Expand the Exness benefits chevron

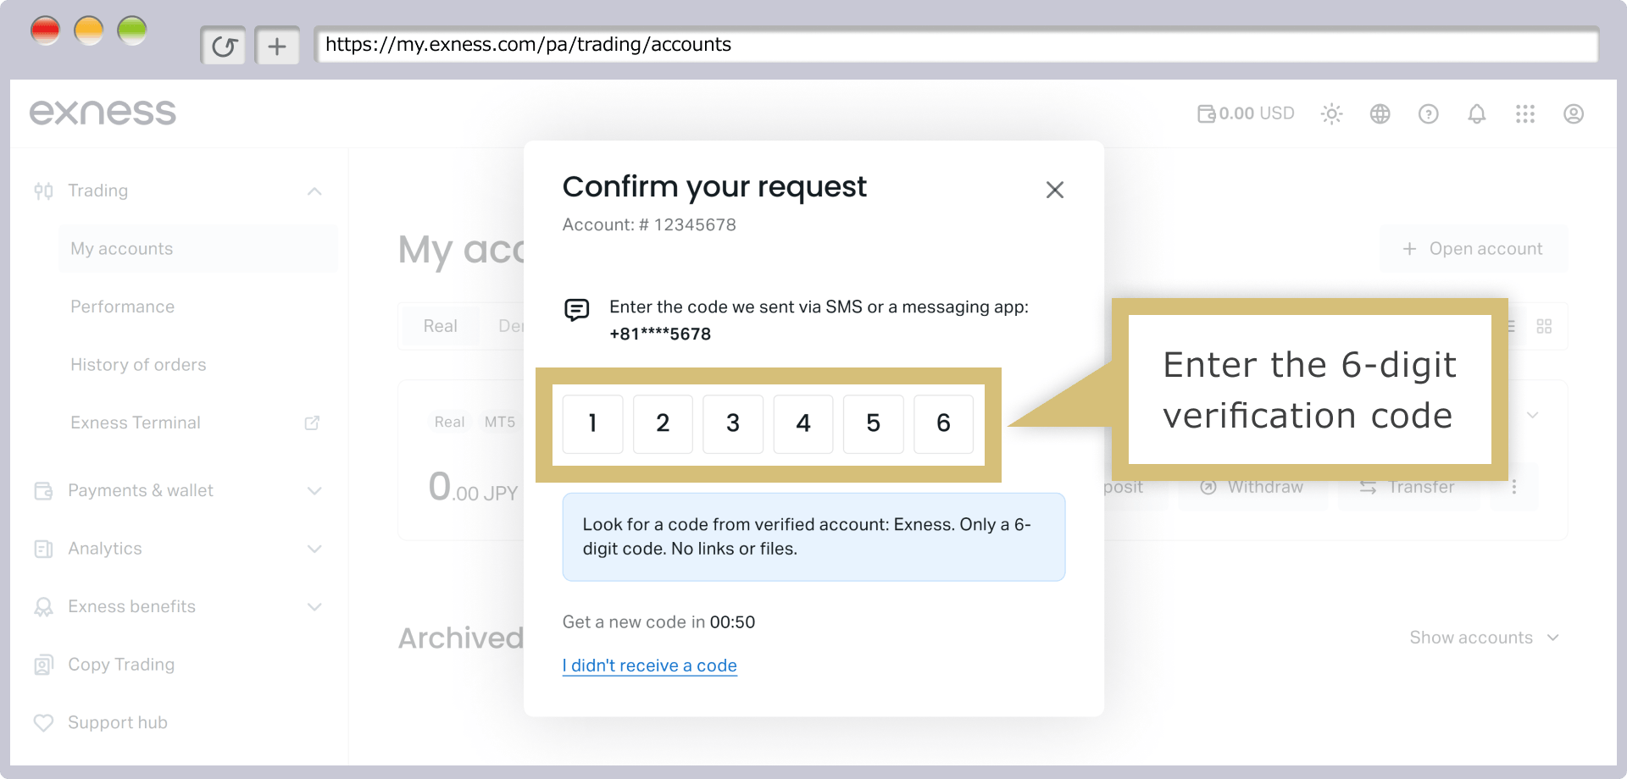click(x=314, y=607)
